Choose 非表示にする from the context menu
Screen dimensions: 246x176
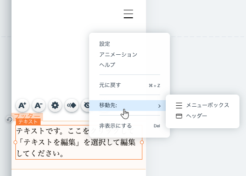coord(130,126)
